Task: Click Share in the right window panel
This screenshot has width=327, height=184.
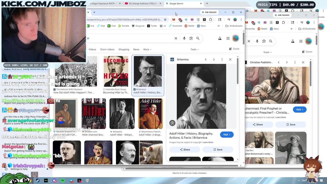Action: tap(258, 124)
